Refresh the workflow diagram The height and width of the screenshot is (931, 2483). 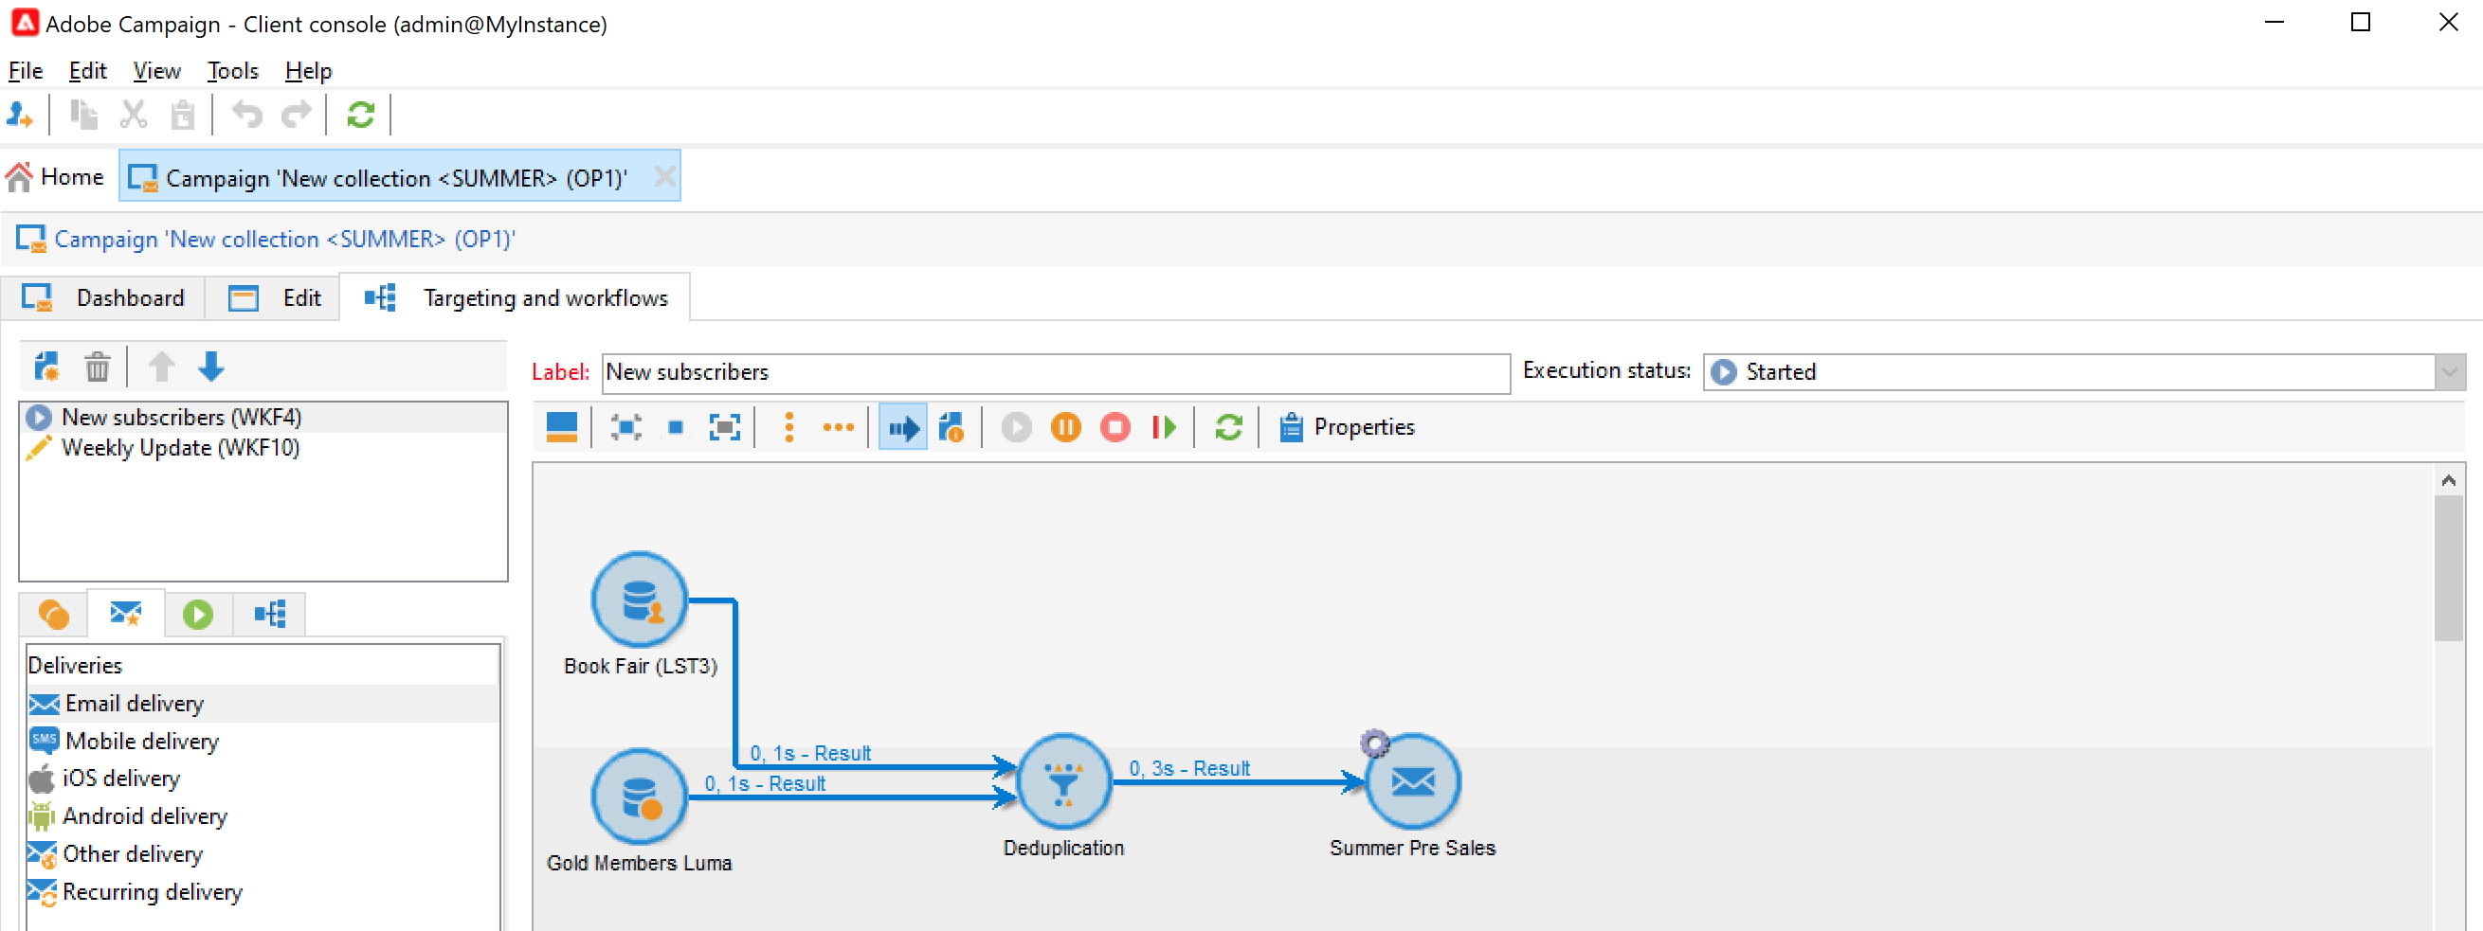point(1228,427)
